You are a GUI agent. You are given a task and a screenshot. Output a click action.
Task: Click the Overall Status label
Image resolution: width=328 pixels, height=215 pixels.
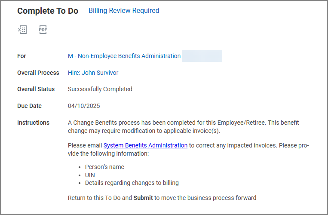click(x=36, y=89)
